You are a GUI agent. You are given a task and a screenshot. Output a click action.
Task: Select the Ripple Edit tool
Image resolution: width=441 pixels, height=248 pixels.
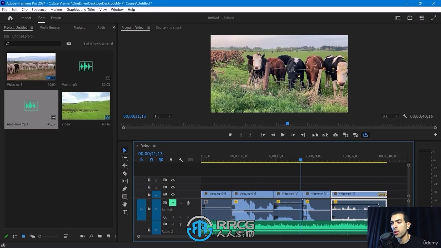[x=125, y=165]
